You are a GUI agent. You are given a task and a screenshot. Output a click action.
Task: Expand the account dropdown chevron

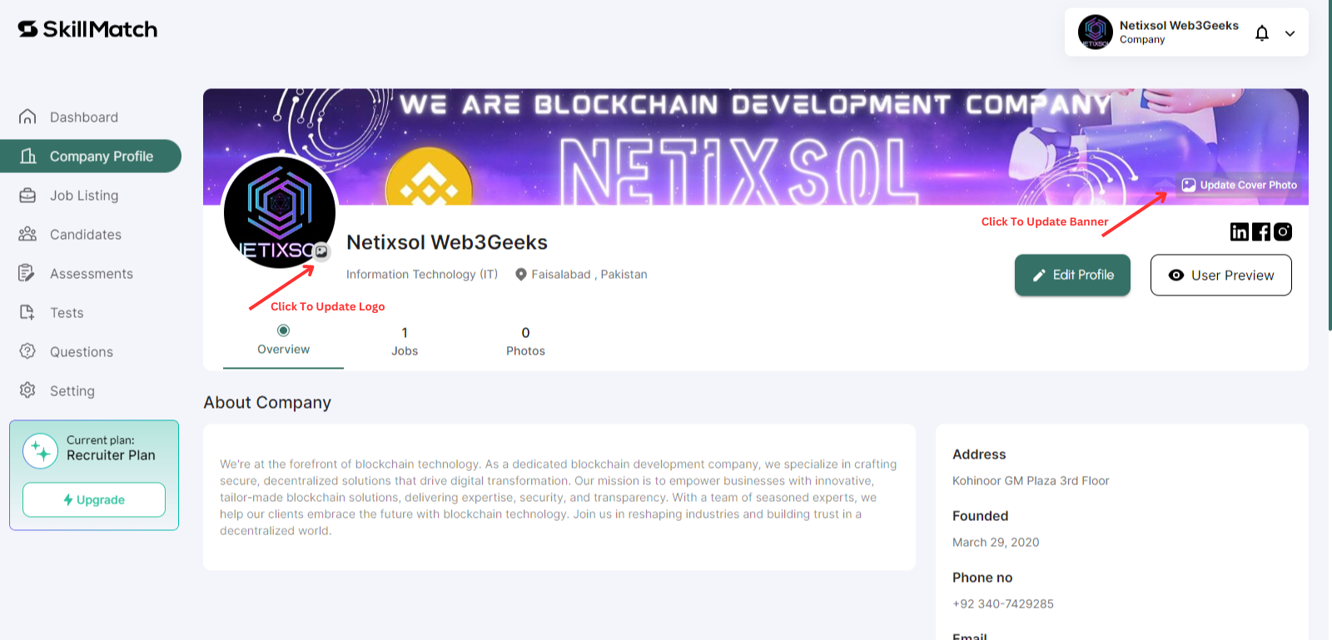[x=1290, y=33]
